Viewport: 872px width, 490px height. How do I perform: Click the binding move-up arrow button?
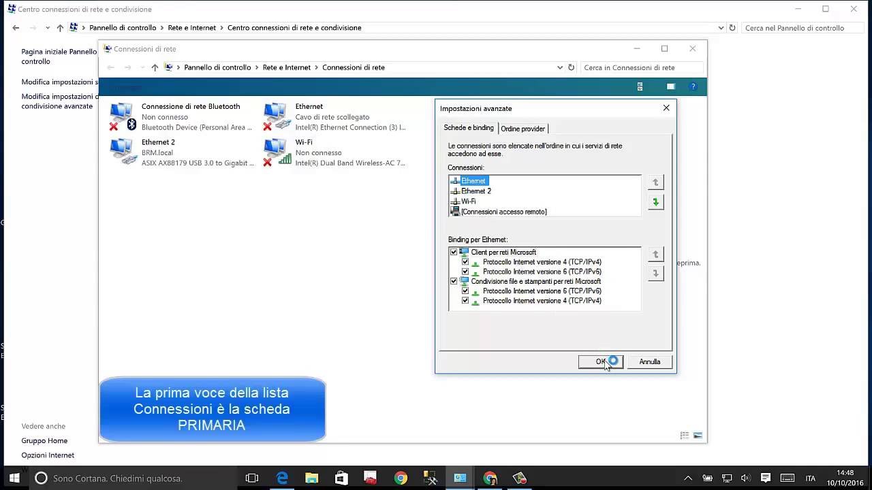pyautogui.click(x=655, y=255)
